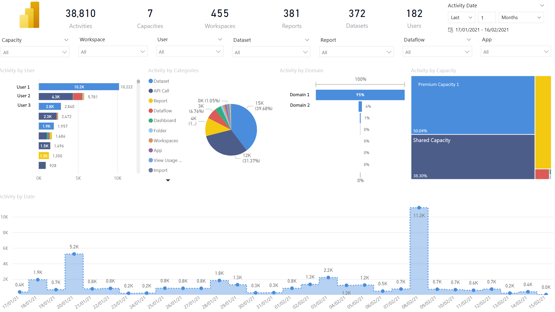
Task: Select the Premium Capacity 1 treemap tile
Action: (473, 105)
